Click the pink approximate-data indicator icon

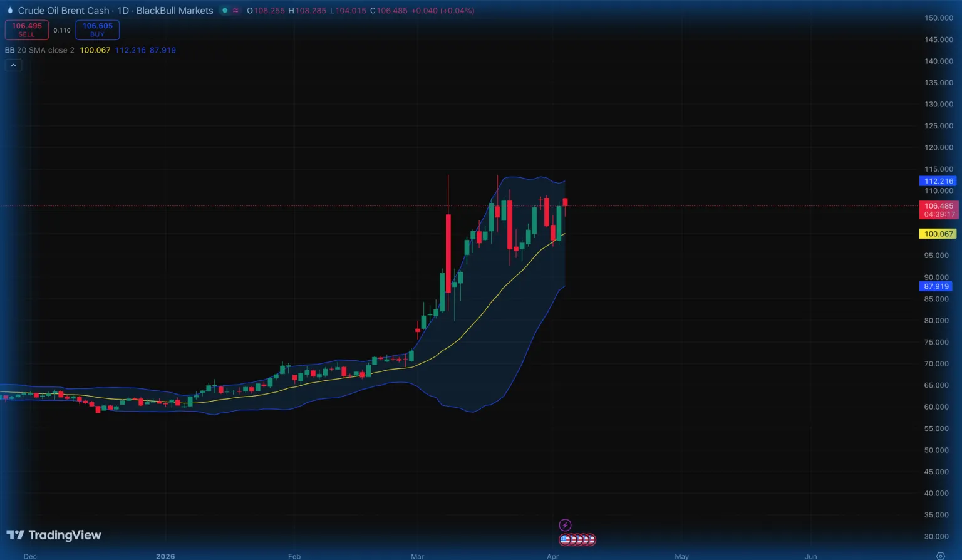click(x=236, y=11)
